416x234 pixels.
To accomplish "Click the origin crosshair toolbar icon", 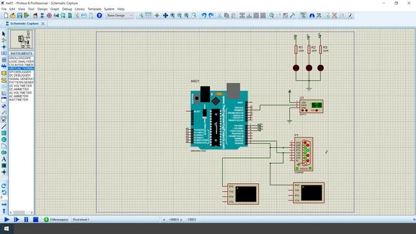I will 157,16.
